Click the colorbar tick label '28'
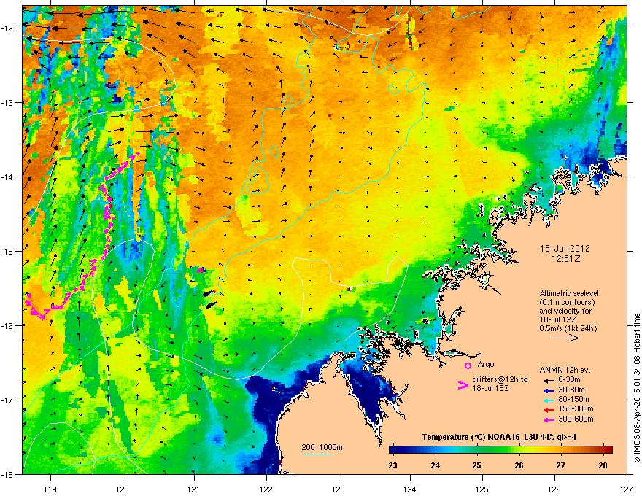This screenshot has height=496, width=642. point(603,465)
